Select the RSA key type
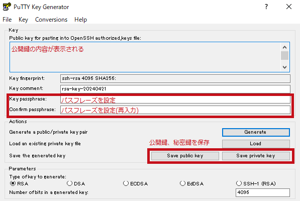The image size is (300, 201). (x=13, y=183)
